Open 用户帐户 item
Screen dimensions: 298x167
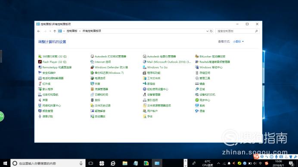tap(150, 111)
